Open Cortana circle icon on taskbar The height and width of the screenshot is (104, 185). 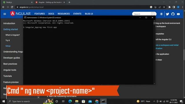pyautogui.click(x=57, y=101)
